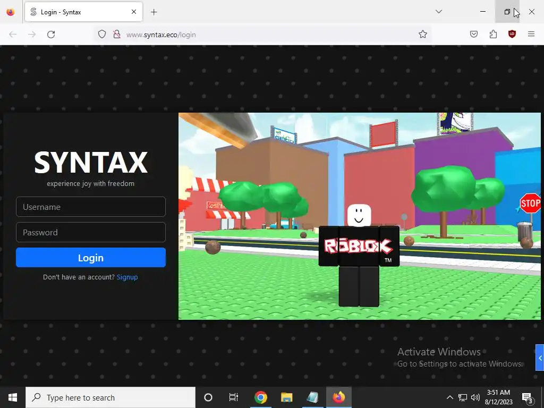
Task: Minimize the Firefox window
Action: [x=483, y=12]
